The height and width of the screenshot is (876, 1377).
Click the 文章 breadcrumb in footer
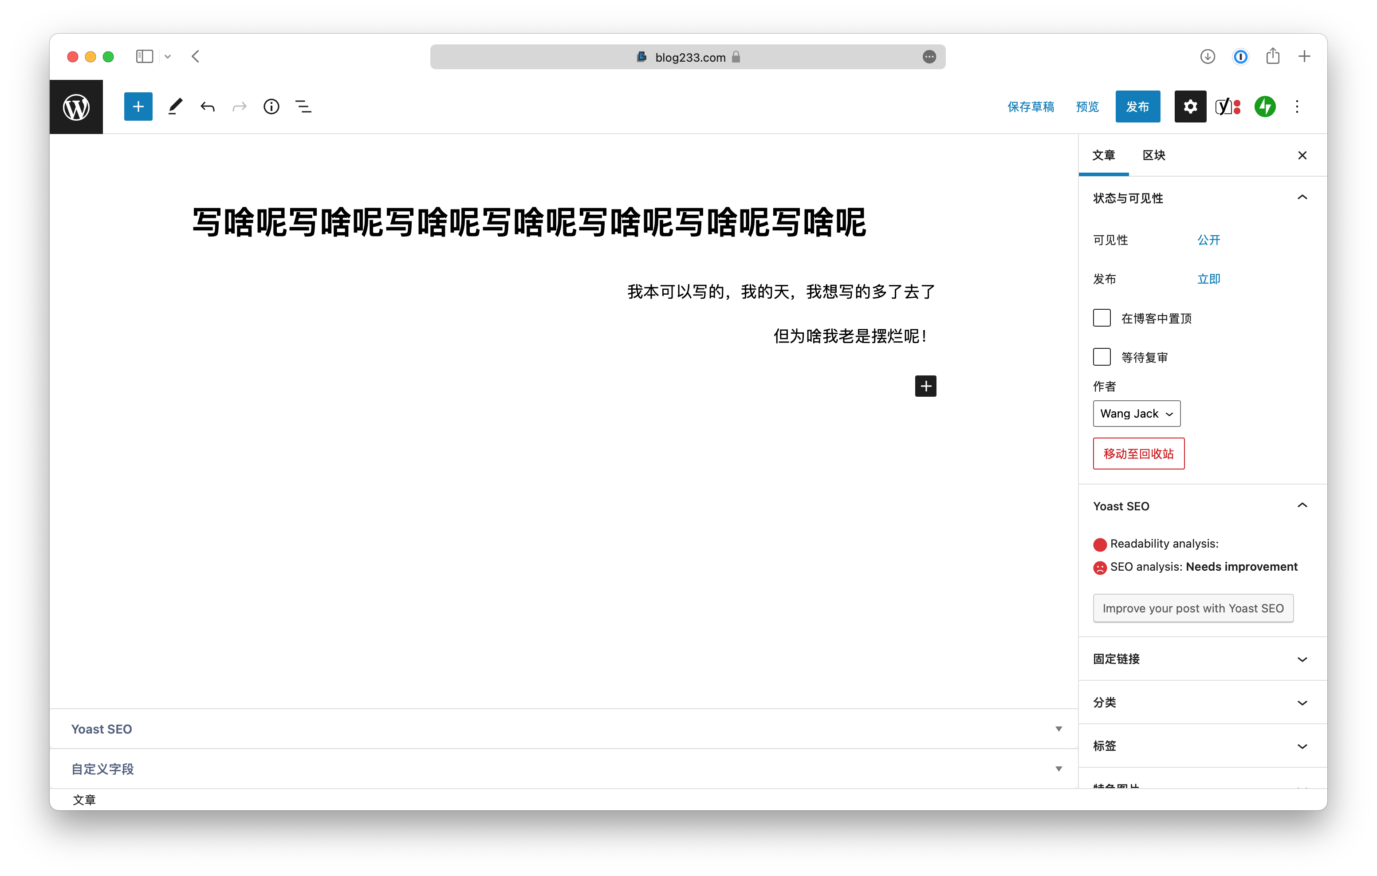[84, 799]
